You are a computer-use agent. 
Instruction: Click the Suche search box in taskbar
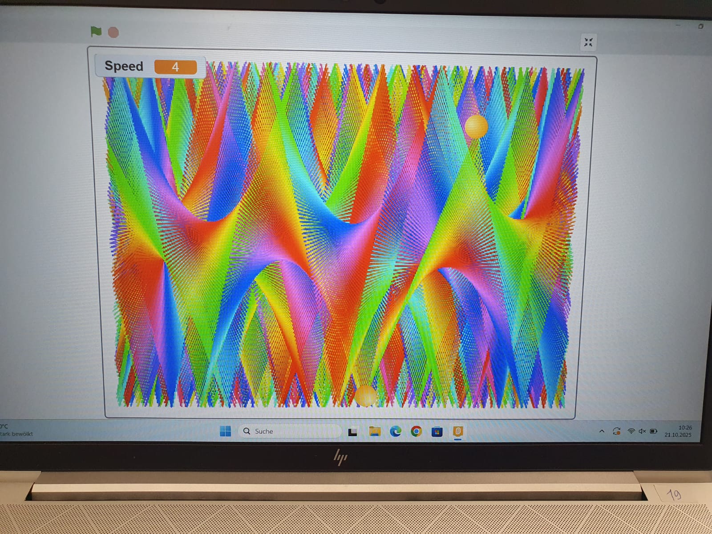click(x=289, y=431)
